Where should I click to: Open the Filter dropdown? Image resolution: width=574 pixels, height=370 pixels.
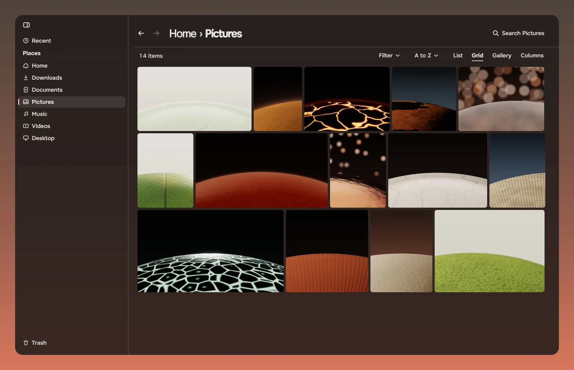coord(389,55)
